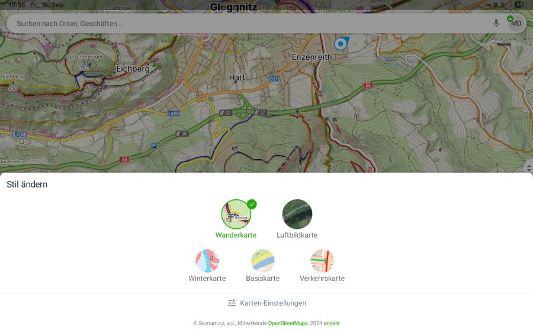Image resolution: width=533 pixels, height=333 pixels.
Task: Choose the Winterkarte map style
Action: coord(207,261)
